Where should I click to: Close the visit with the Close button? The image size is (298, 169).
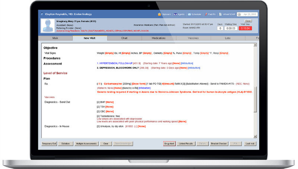(248, 21)
